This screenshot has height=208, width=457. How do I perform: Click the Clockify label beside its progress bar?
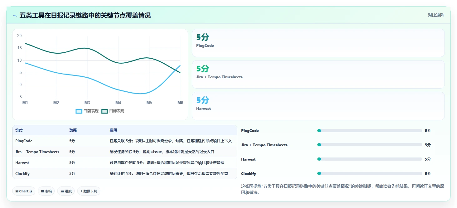249,174
